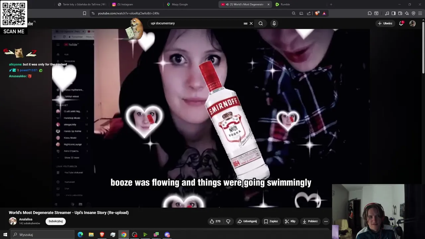Click the Utwórz create button
This screenshot has width=425, height=239.
pos(385,23)
